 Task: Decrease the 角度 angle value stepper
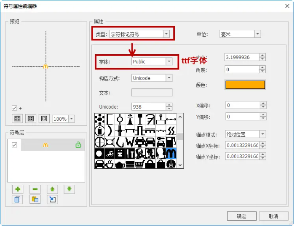(262, 71)
